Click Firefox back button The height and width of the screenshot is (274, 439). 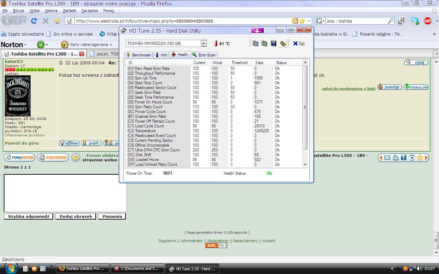8,21
